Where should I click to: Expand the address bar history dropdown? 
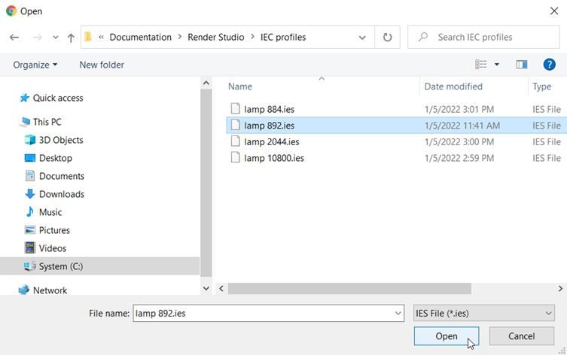tap(362, 37)
